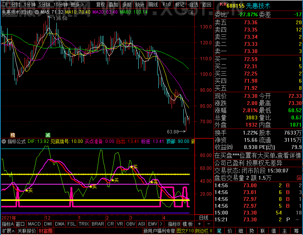Viewport: 303px width, 235px height.
Task: Open F10 in the top toolbar
Action: (167, 5)
